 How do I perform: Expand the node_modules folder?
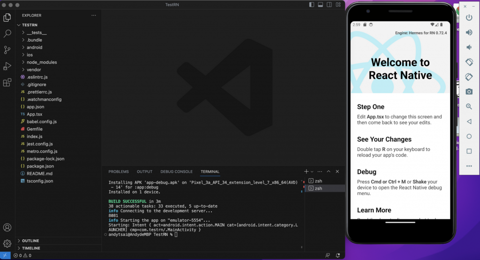click(x=59, y=62)
